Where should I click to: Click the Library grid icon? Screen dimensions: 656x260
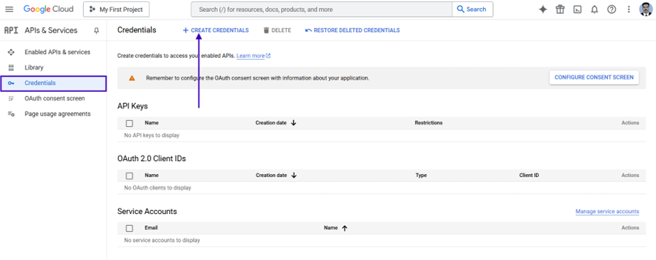[11, 68]
